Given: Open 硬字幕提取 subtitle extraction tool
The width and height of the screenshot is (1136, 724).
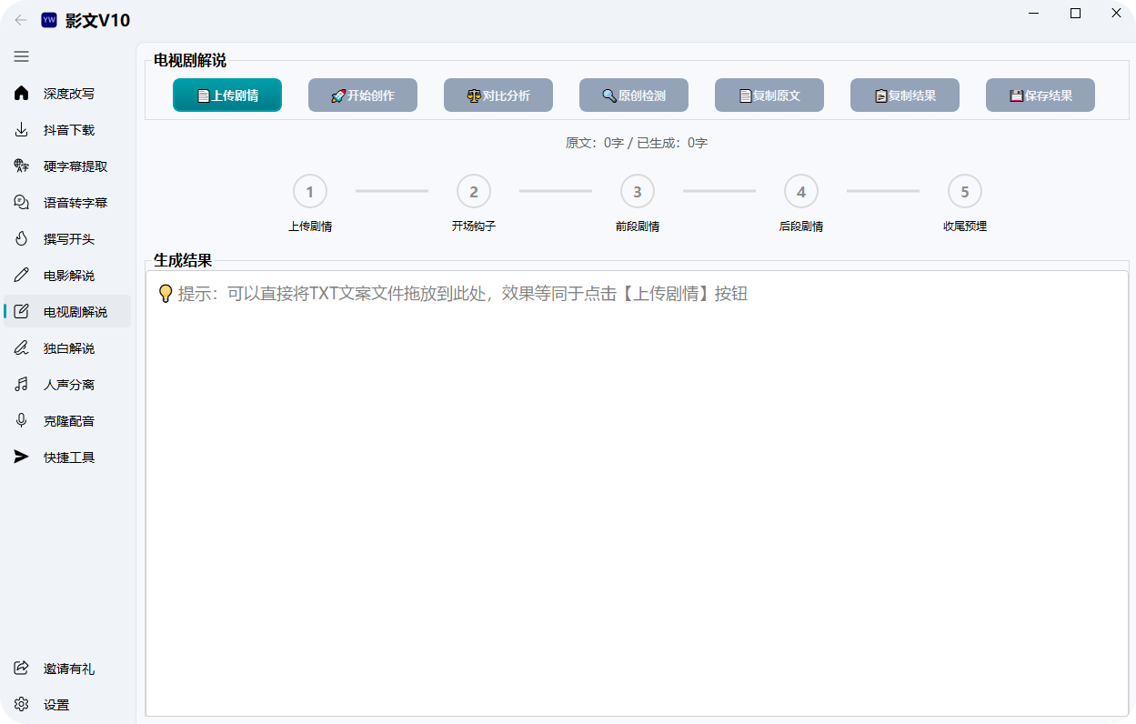Looking at the screenshot, I should (21, 166).
